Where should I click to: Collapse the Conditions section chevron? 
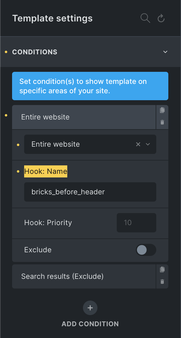click(165, 52)
